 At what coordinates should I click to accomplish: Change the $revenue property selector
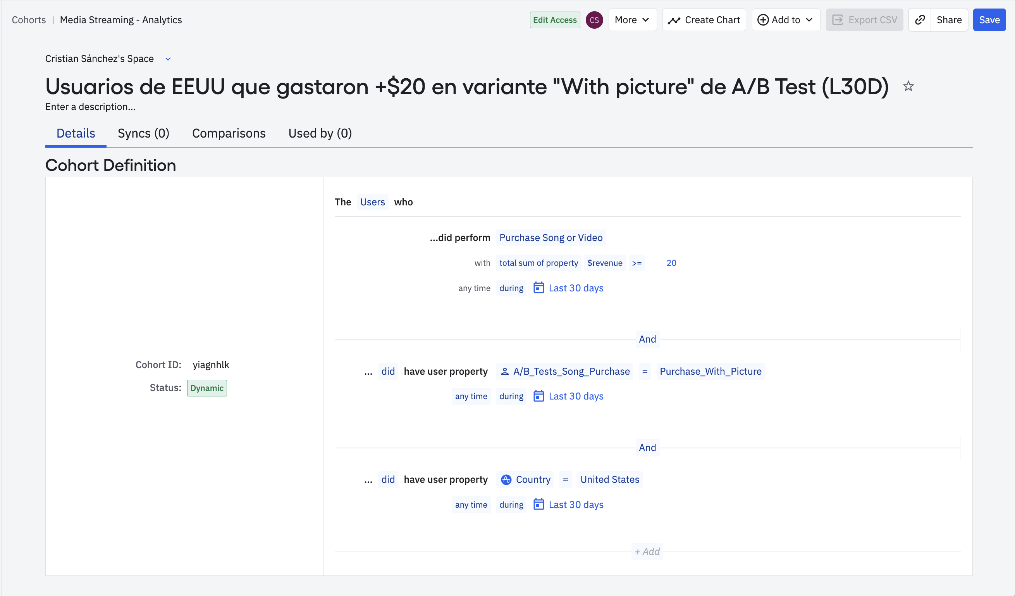click(x=605, y=263)
